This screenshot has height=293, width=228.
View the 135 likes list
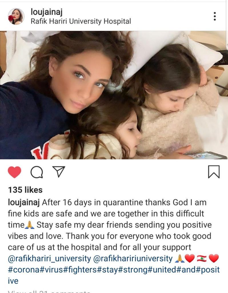click(x=25, y=190)
